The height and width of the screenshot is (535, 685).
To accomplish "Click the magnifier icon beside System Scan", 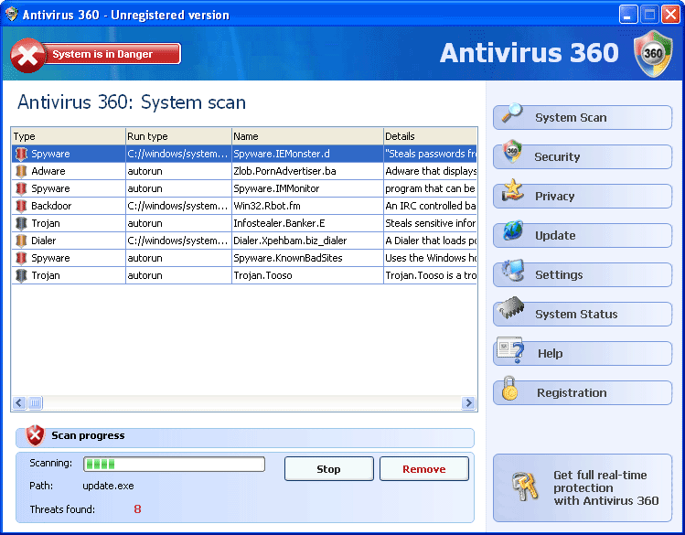I will tap(511, 112).
